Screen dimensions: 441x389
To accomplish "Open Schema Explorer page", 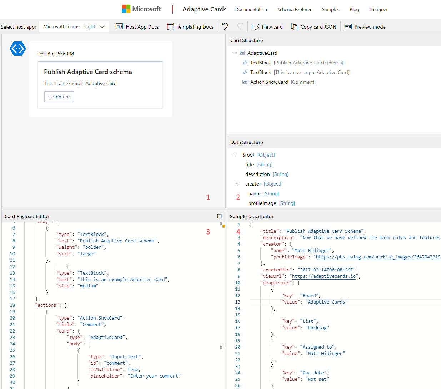I will point(295,10).
